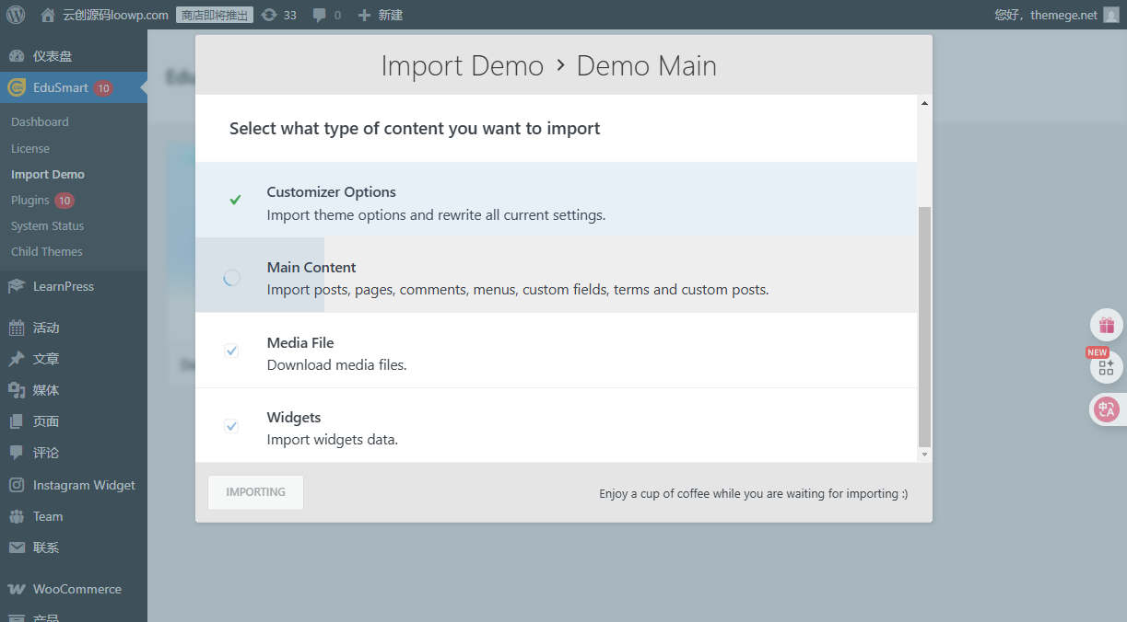This screenshot has width=1127, height=622.
Task: Toggle the Widgets checkbox
Action: coord(231,426)
